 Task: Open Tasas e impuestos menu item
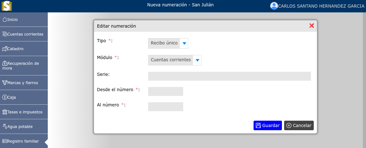(24, 112)
